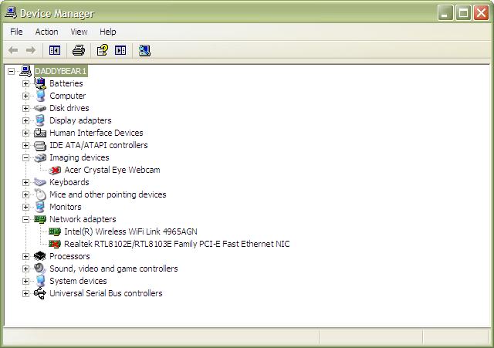Screen dimensions: 494x348
Task: Close the Device Manager window
Action: (482, 12)
